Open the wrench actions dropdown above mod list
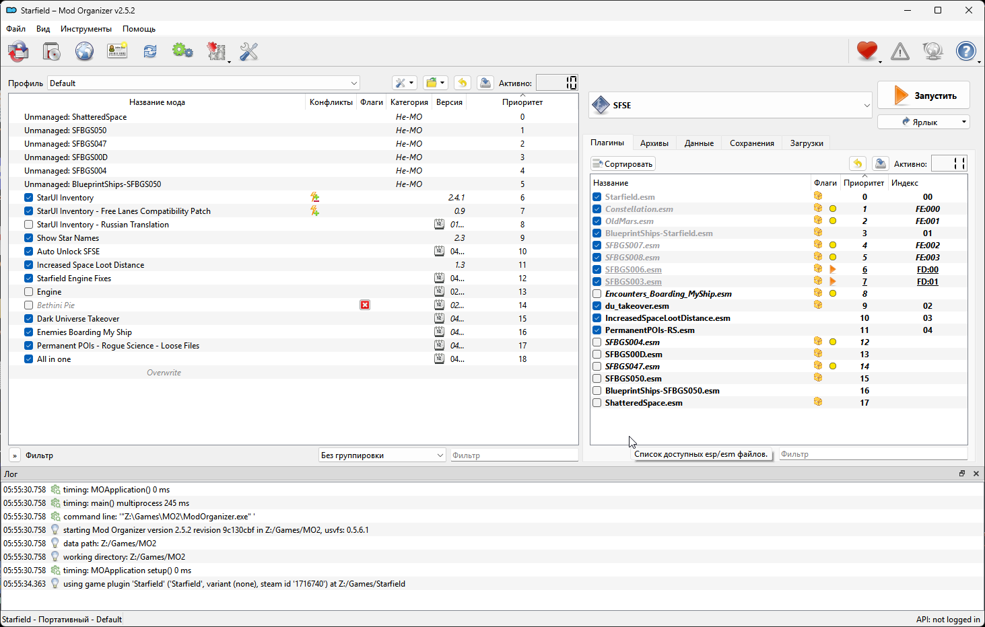Screen dimensions: 985x627 click(405, 83)
